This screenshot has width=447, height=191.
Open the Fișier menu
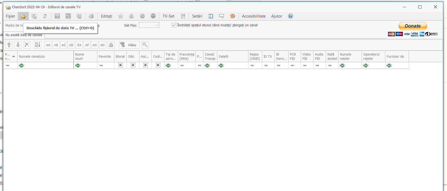point(10,16)
